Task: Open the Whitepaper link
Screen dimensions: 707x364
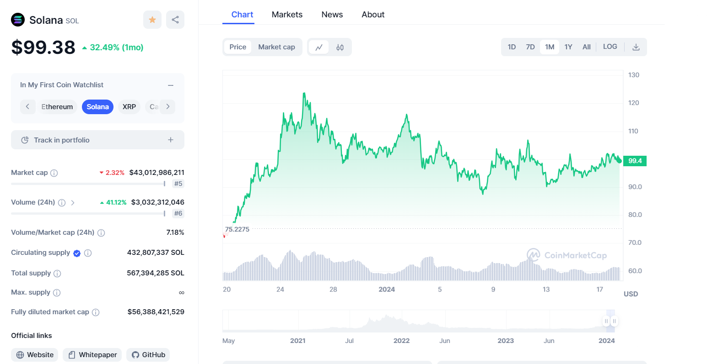Action: point(92,355)
